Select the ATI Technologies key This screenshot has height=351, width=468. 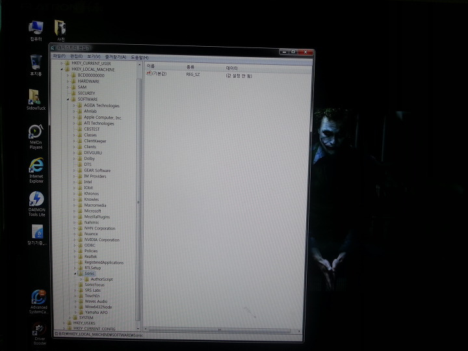(99, 123)
